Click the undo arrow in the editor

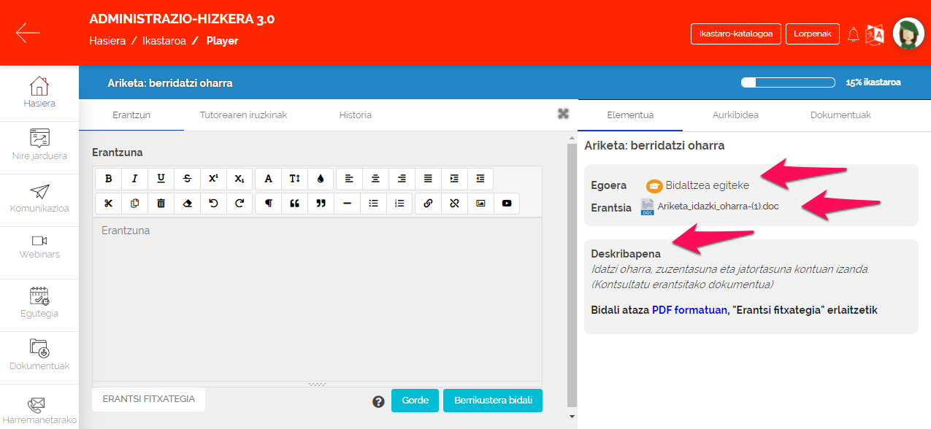(x=213, y=204)
